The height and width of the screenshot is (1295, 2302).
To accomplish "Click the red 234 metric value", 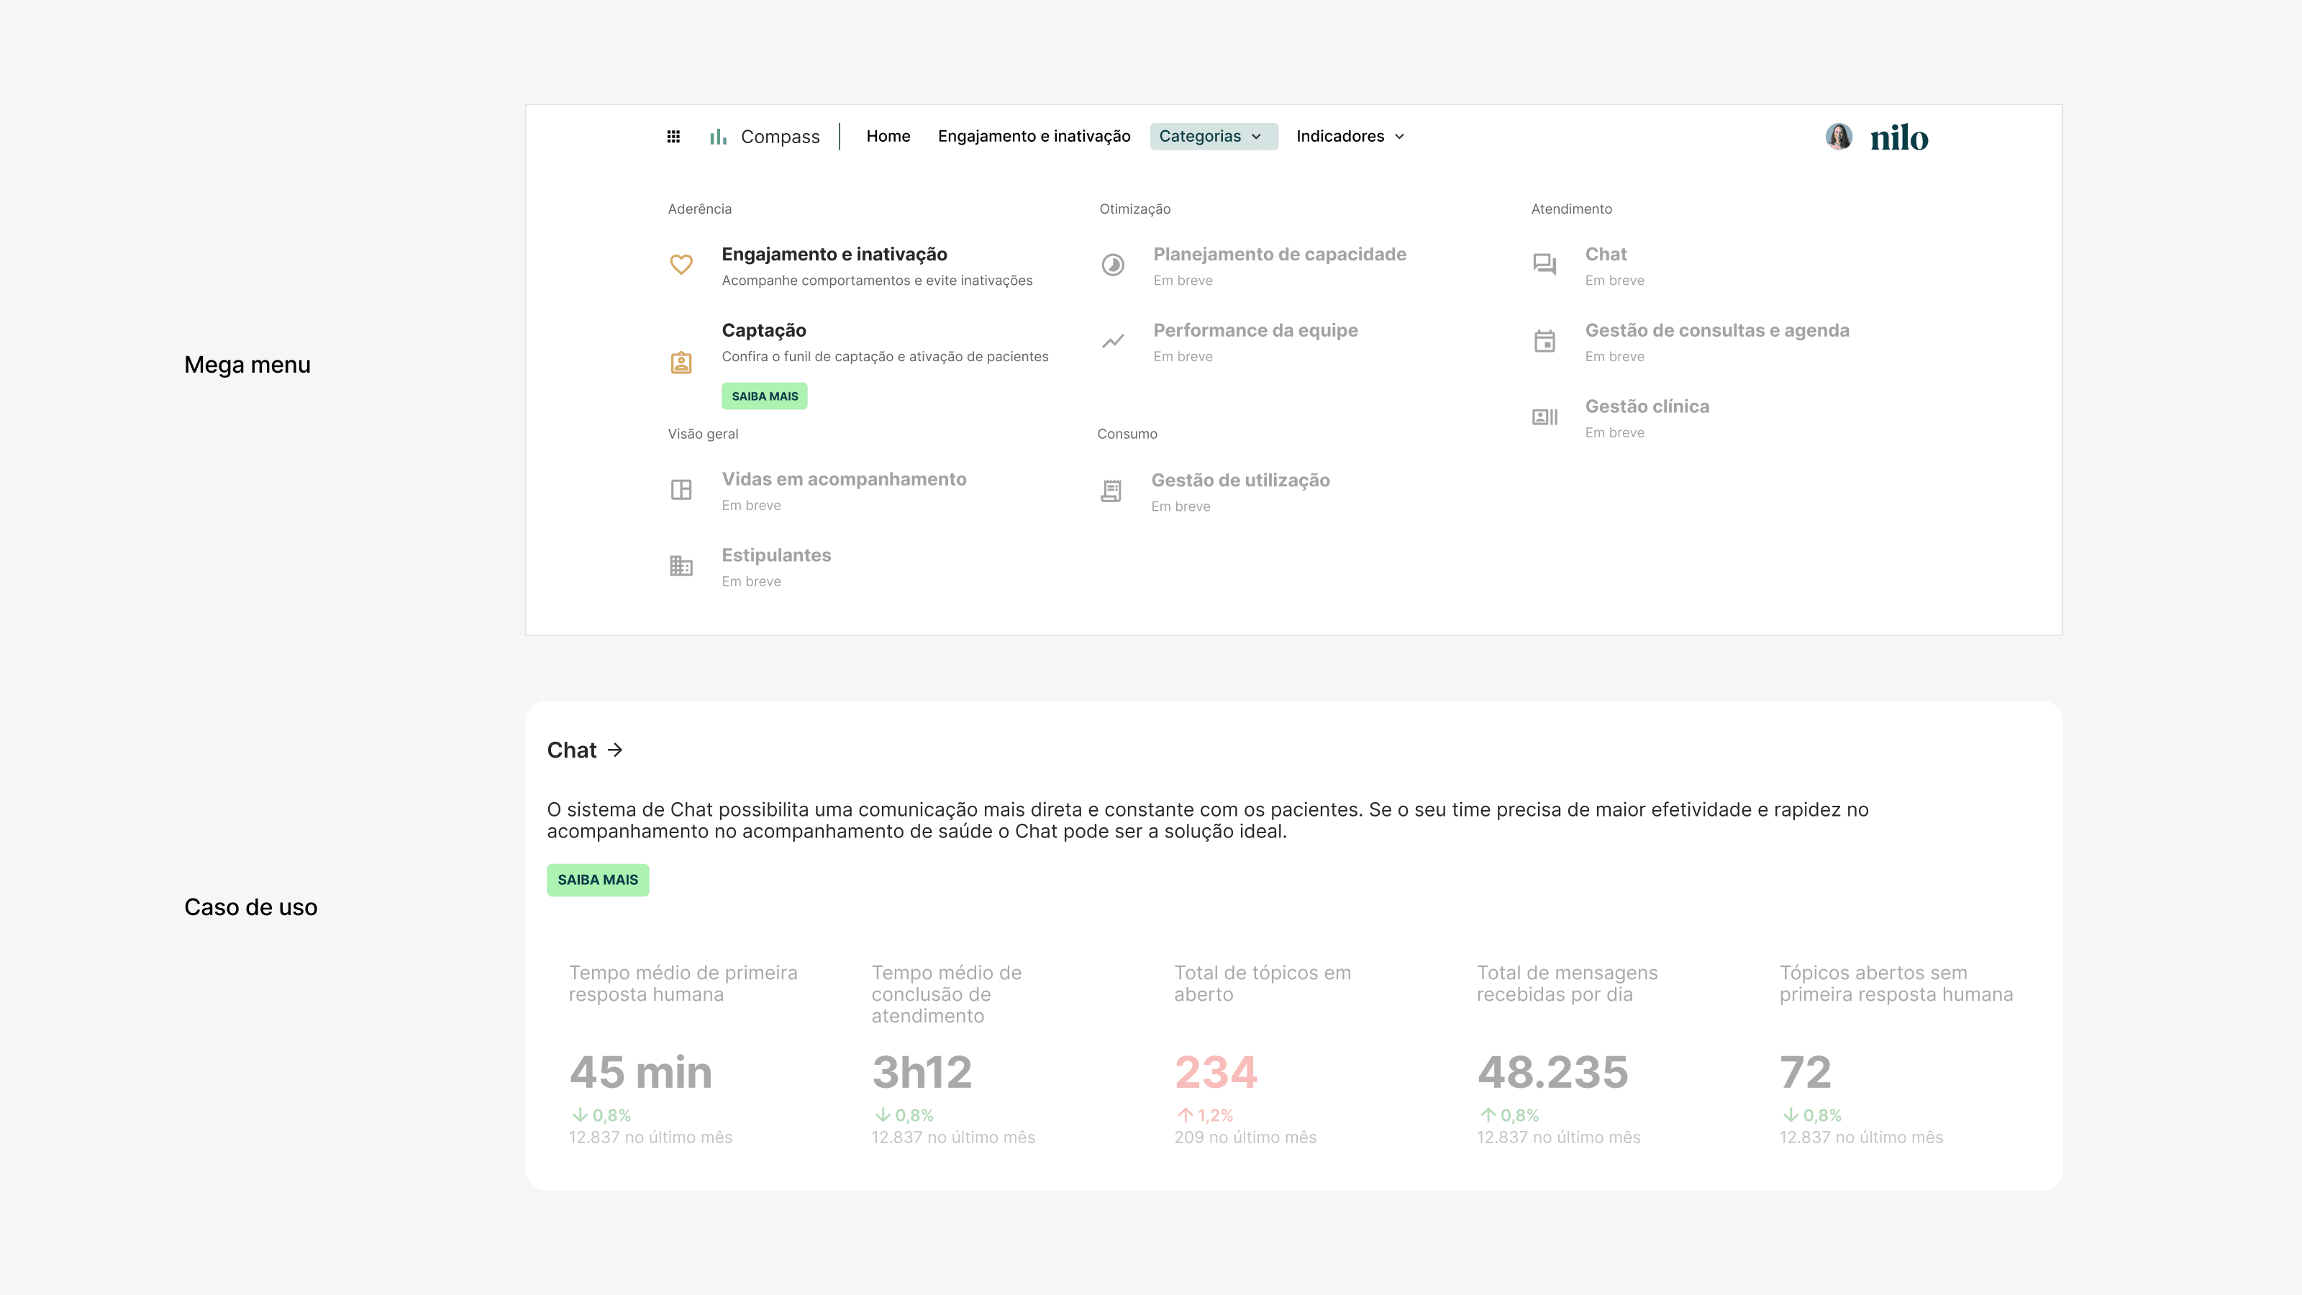I will point(1215,1071).
